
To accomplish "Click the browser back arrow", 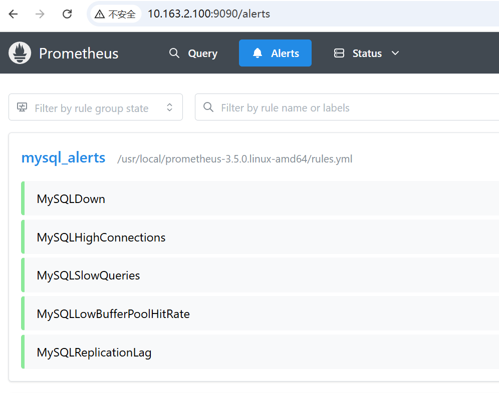I will (x=13, y=14).
